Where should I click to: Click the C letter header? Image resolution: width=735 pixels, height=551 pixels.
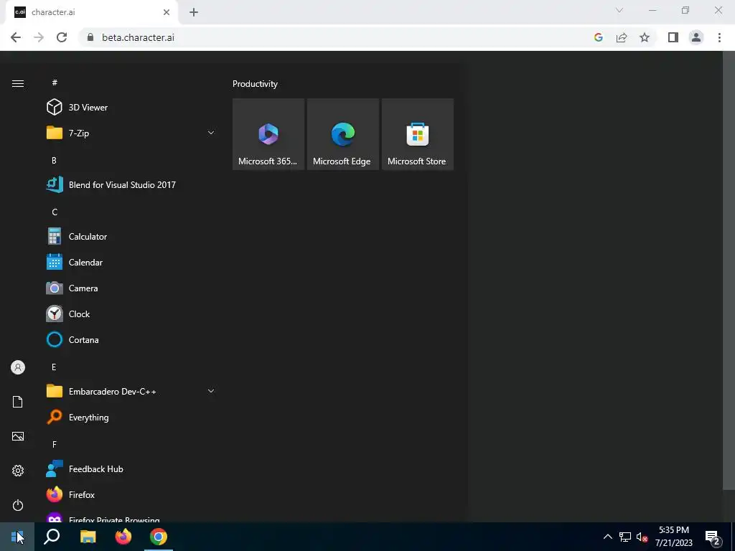(55, 212)
